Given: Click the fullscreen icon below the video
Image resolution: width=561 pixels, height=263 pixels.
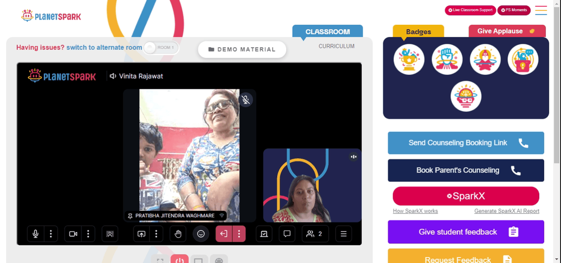Looking at the screenshot, I should point(160,260).
